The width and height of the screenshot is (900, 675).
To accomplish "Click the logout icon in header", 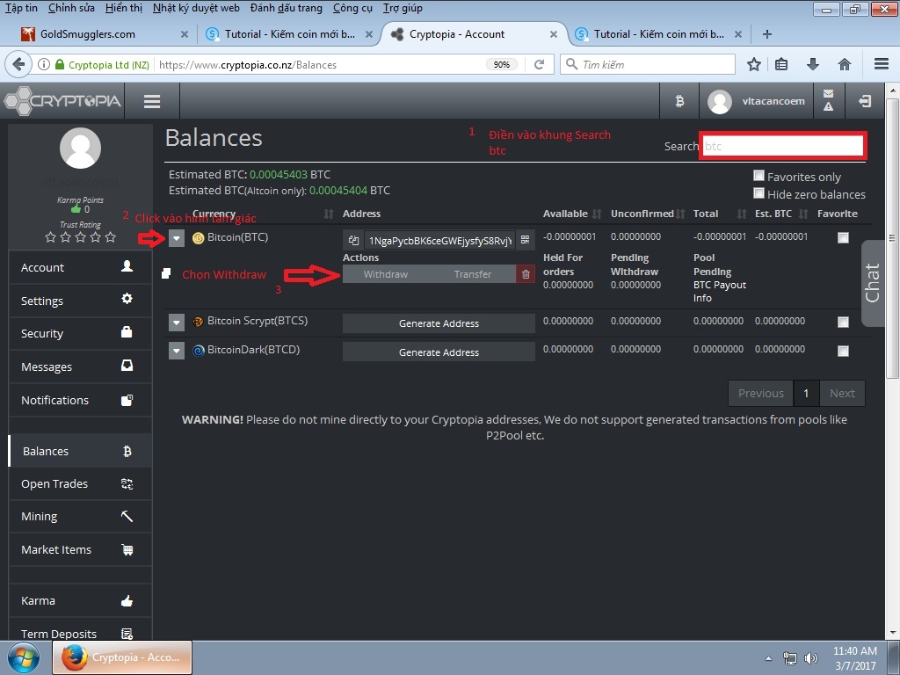I will point(865,101).
